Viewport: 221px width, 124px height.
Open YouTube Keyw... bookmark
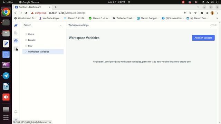click(50, 18)
